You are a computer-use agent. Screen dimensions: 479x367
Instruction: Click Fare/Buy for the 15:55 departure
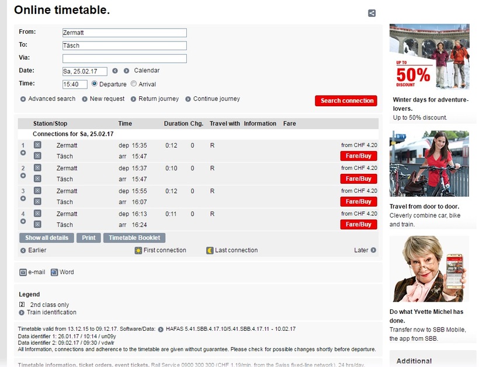tap(358, 201)
